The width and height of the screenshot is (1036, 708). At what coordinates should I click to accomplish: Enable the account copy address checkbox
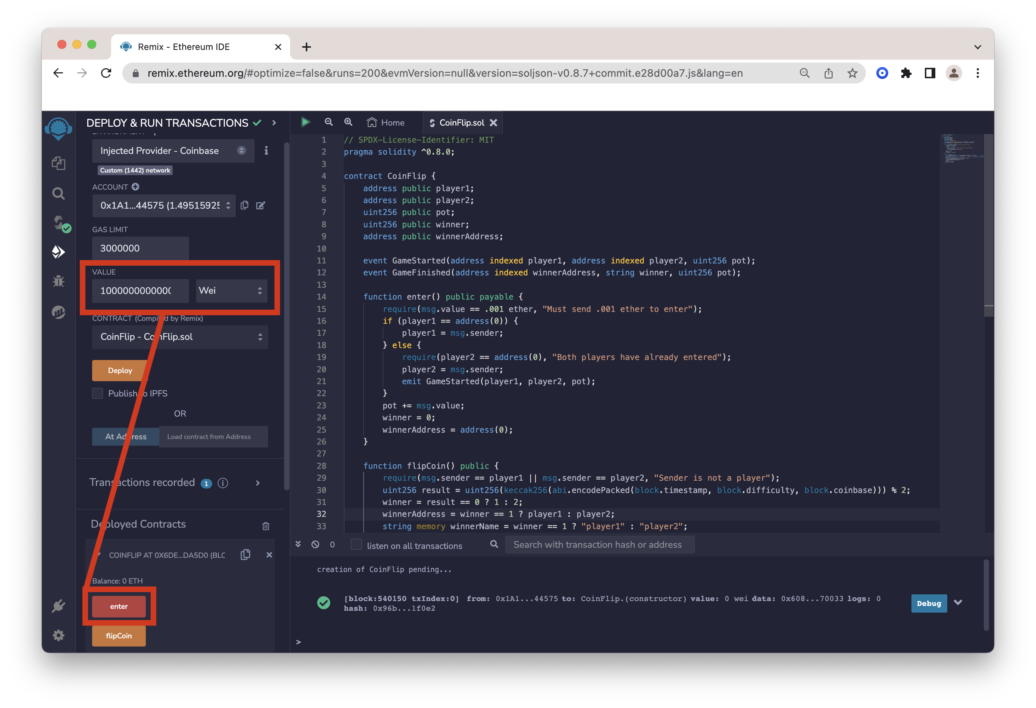pyautogui.click(x=247, y=205)
